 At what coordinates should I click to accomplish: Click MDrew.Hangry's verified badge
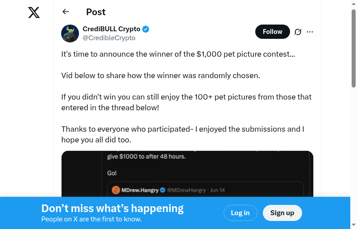163,190
